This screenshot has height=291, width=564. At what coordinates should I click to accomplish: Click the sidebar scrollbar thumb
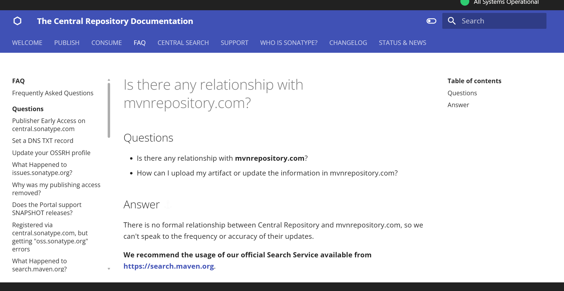click(x=109, y=110)
